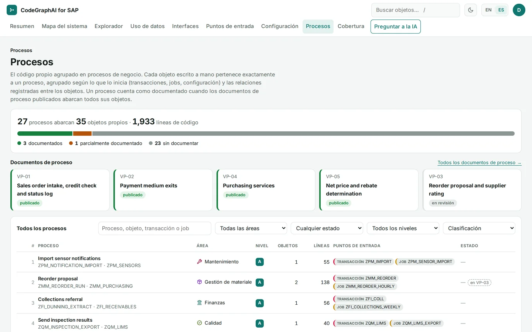
Task: Open the Todas las áreas dropdown
Action: [x=251, y=228]
